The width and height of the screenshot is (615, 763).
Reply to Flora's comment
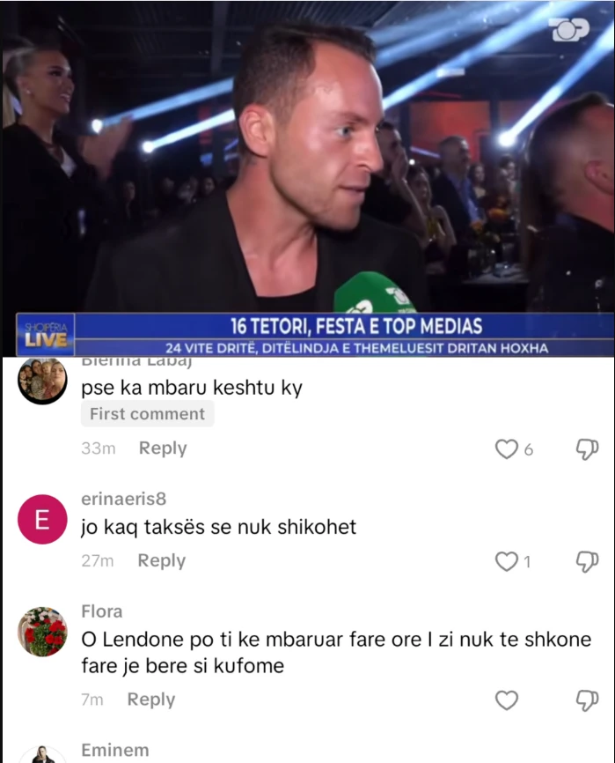tap(151, 700)
